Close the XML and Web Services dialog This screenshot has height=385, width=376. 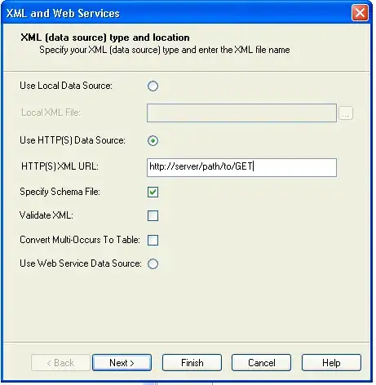tap(360, 13)
